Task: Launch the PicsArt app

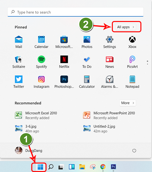Action: click(132, 62)
